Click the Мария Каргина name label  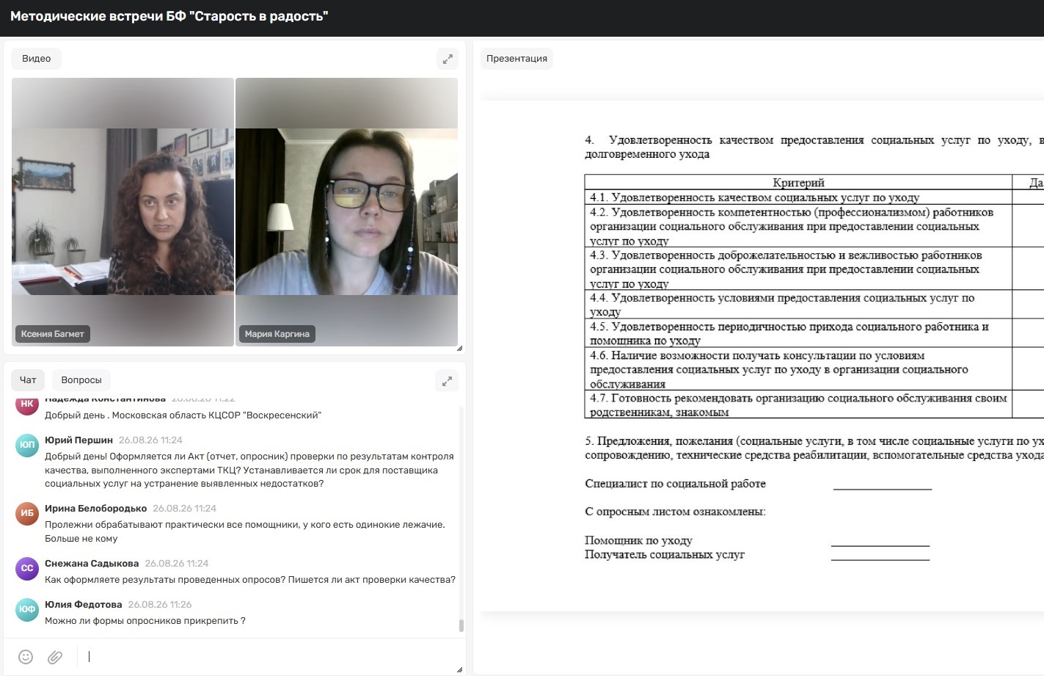point(277,334)
